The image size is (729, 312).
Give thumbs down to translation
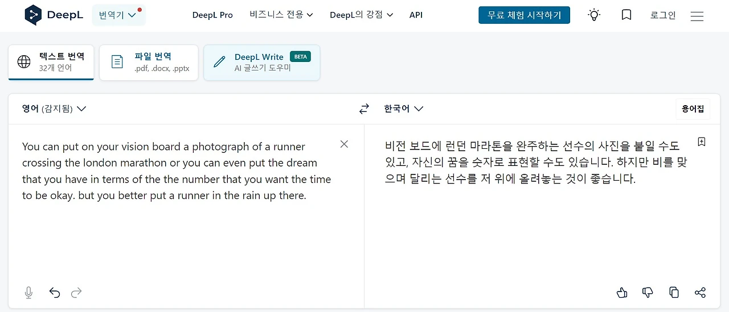(x=648, y=293)
